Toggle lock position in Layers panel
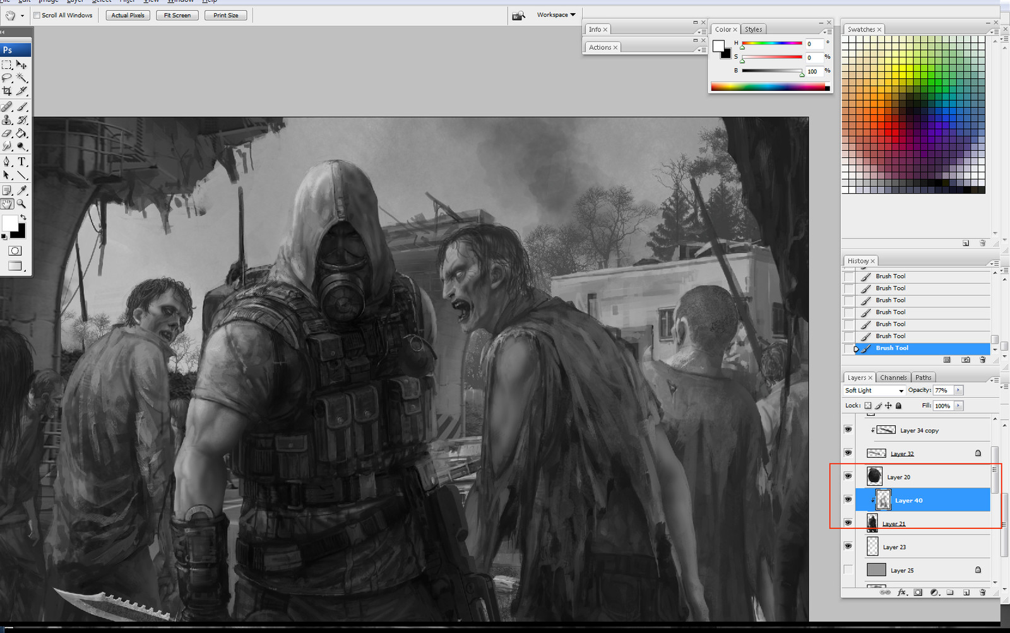The width and height of the screenshot is (1010, 633). coord(888,406)
